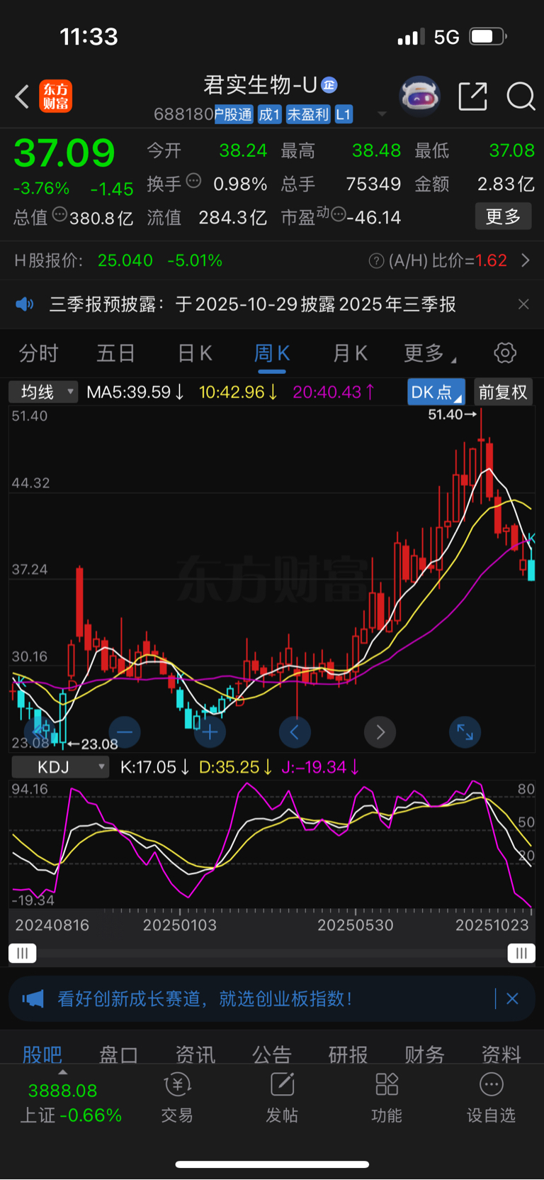
Task: Expand the stock title dropdown arrow
Action: point(382,114)
